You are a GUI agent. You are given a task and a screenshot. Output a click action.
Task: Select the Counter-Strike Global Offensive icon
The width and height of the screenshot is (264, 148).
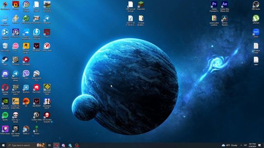point(16,103)
